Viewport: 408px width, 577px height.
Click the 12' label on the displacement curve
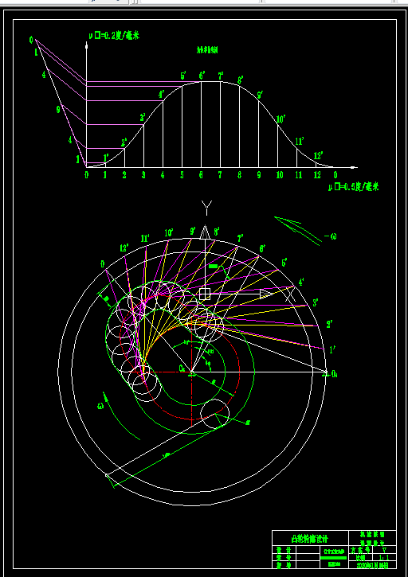pyautogui.click(x=319, y=156)
